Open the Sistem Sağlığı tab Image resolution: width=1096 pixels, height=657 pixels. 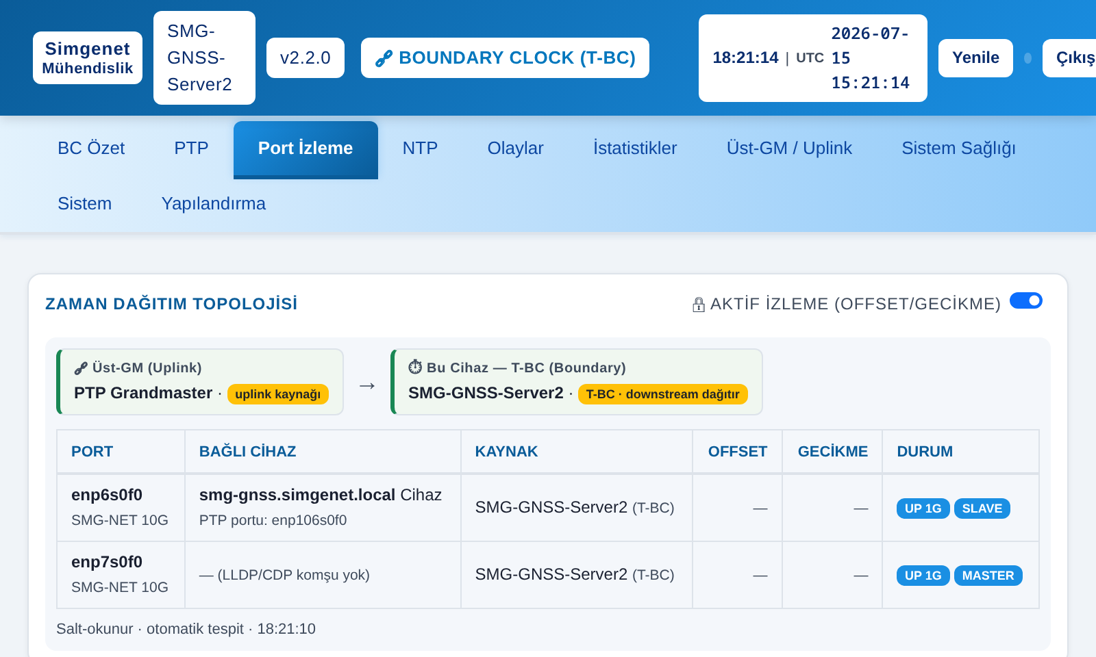(958, 149)
